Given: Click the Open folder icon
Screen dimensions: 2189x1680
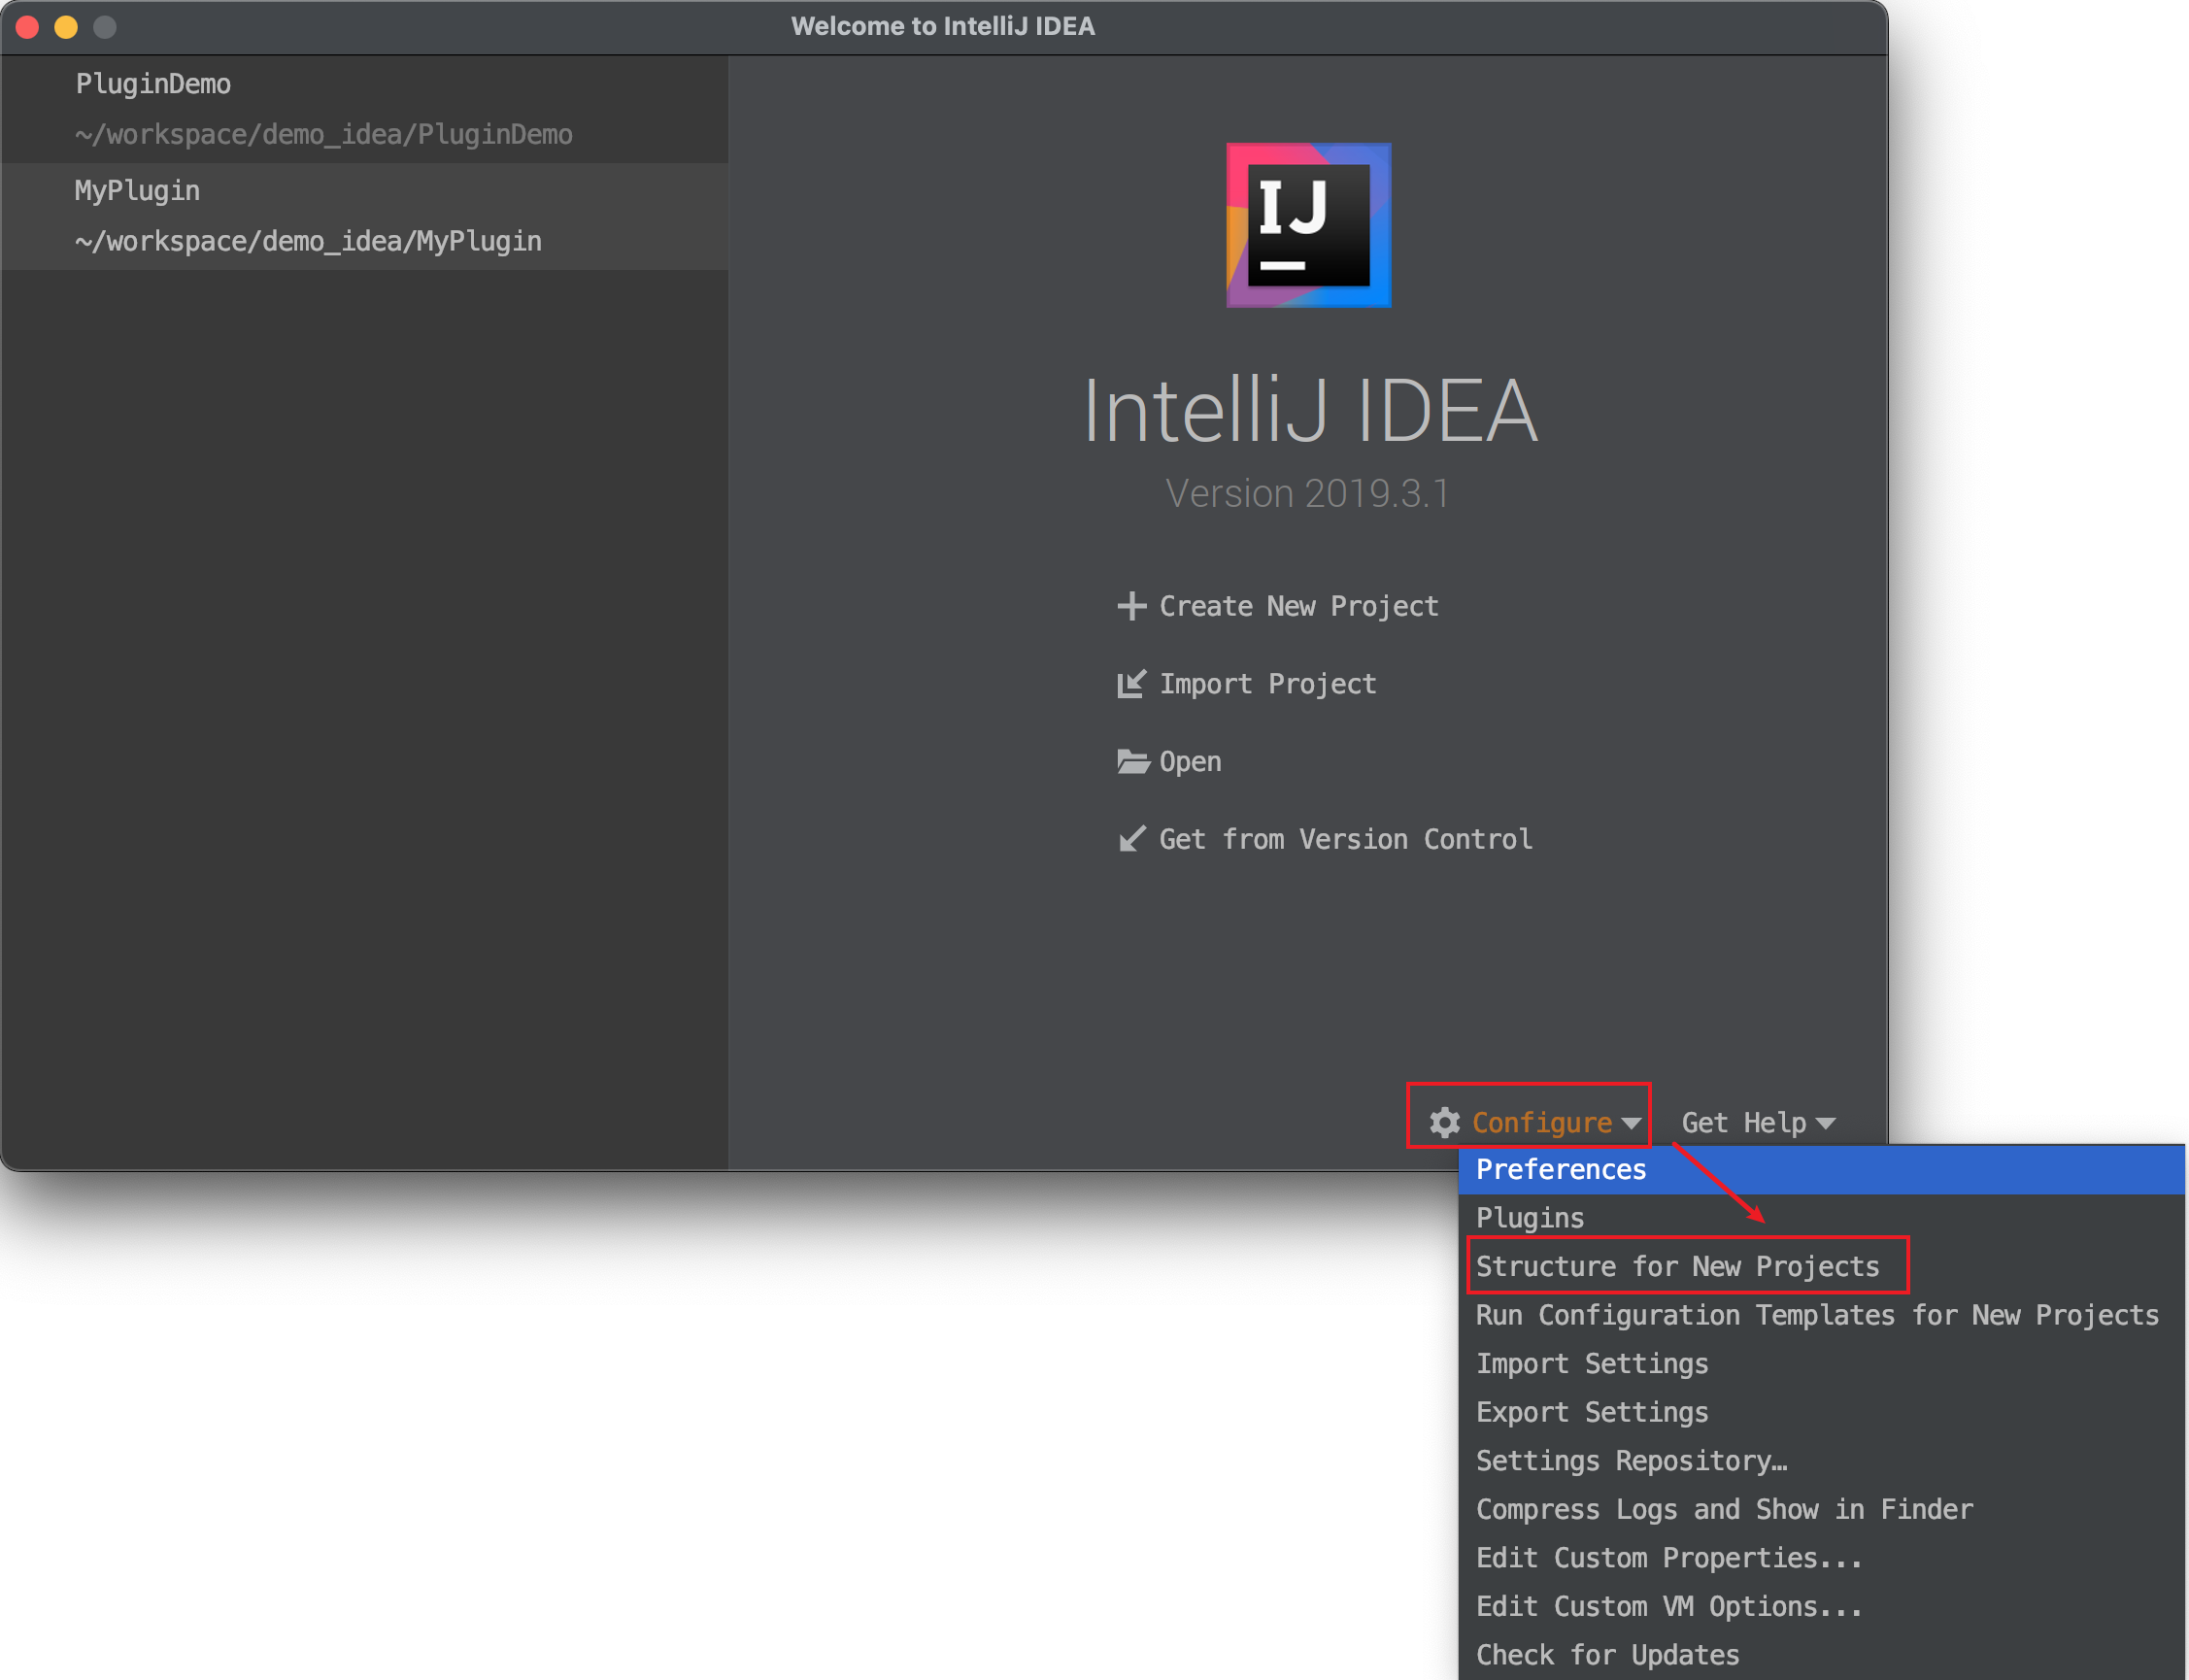Looking at the screenshot, I should point(1132,762).
